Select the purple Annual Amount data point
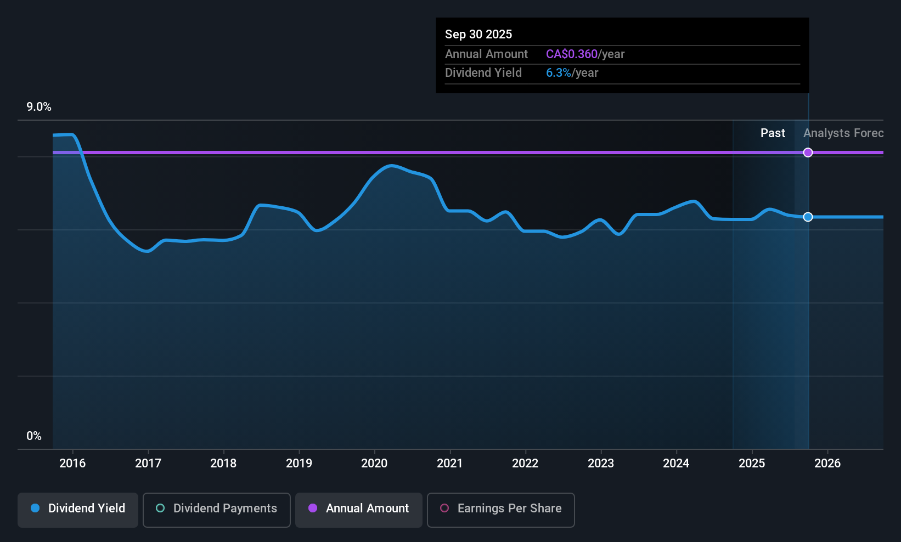This screenshot has height=542, width=901. point(808,153)
